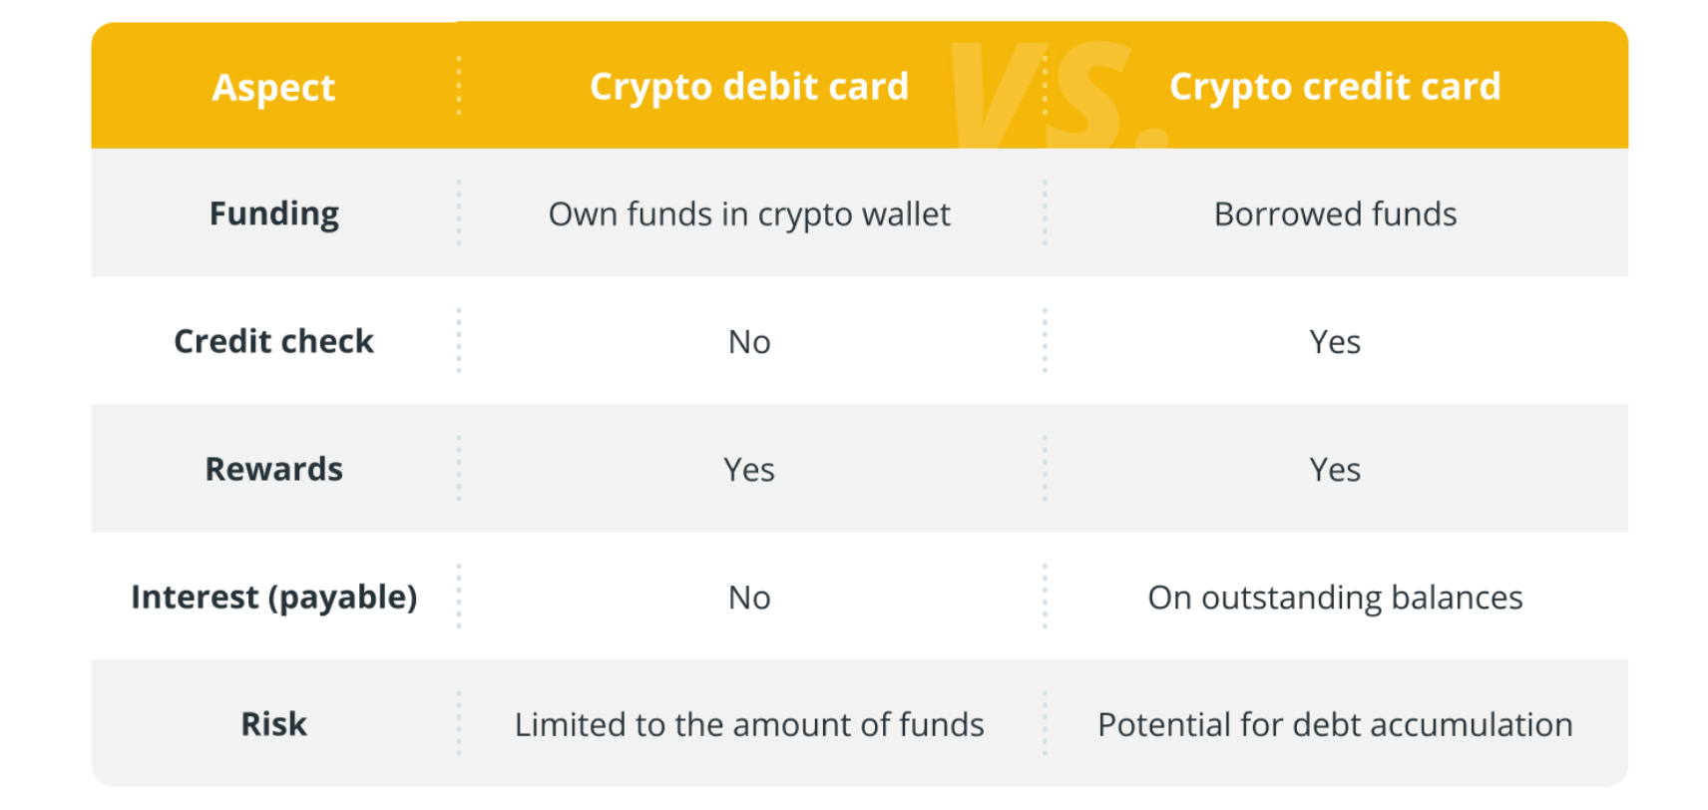
Task: Click credit card 'Yes' in Rewards row
Action: click(x=1334, y=470)
